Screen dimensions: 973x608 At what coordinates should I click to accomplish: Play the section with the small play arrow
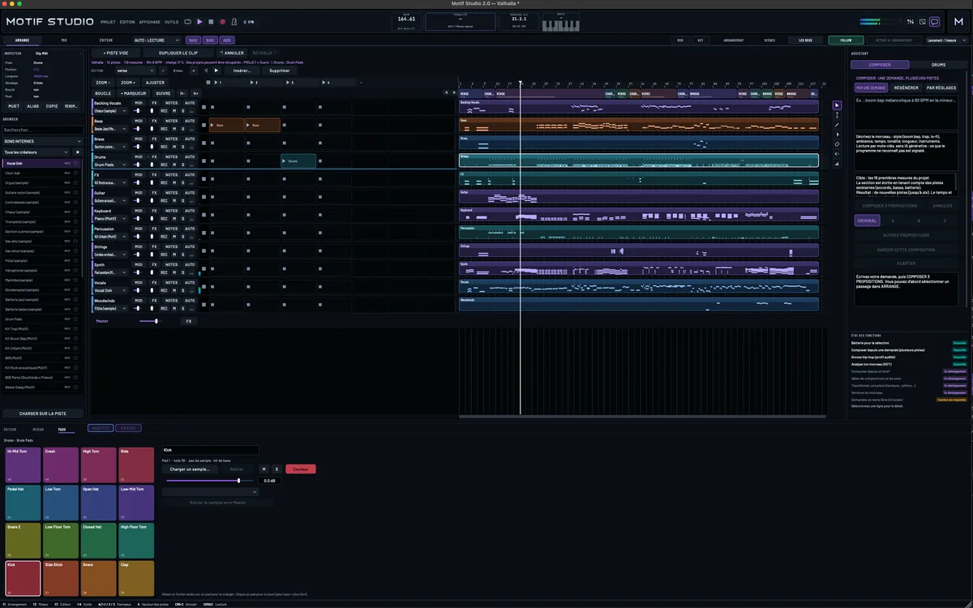click(216, 71)
